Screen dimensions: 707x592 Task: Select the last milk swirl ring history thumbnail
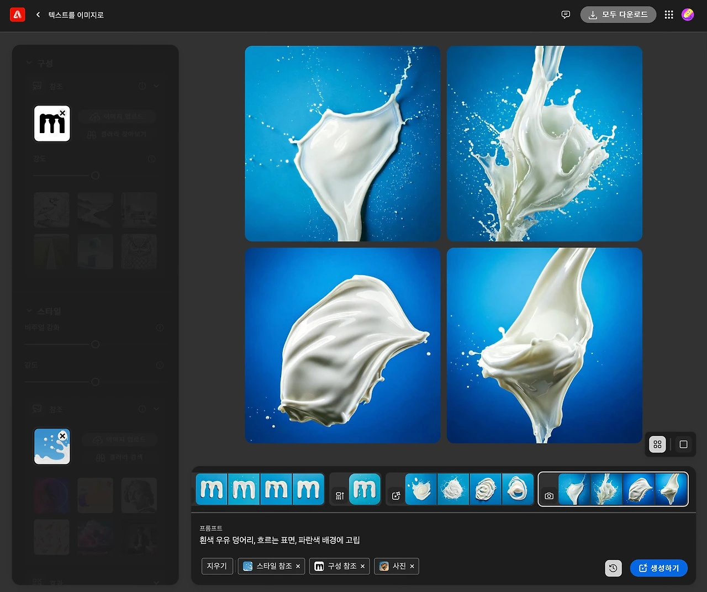point(518,489)
